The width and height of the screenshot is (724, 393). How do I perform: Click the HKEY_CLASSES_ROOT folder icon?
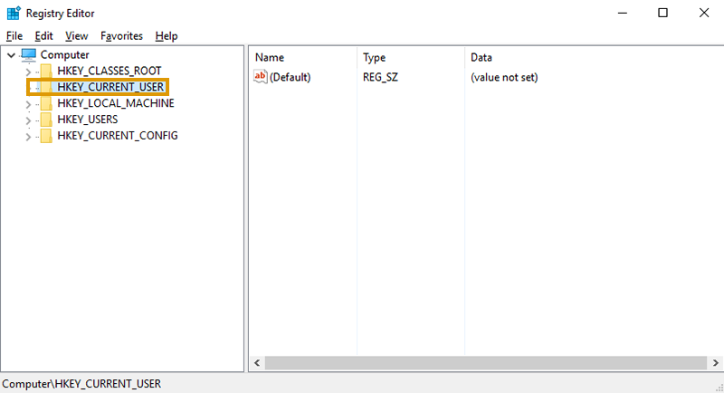point(46,71)
